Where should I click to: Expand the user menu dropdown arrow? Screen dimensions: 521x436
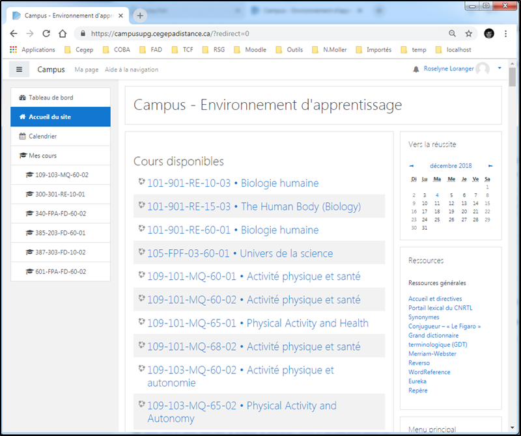point(500,68)
